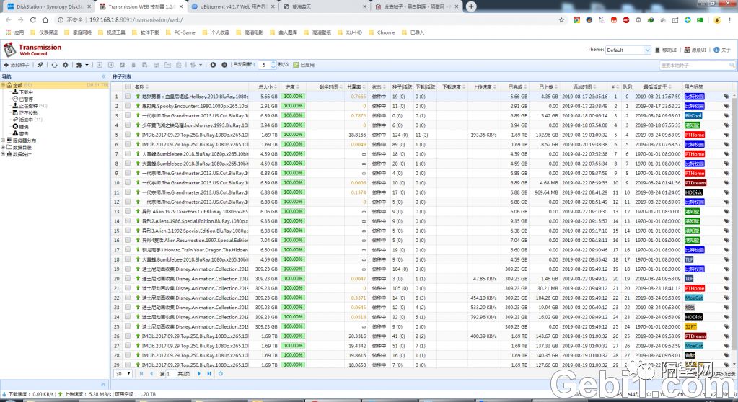The width and height of the screenshot is (738, 402).
Task: Go to next page of torrent list
Action: [x=198, y=374]
